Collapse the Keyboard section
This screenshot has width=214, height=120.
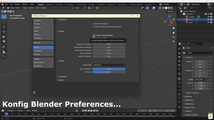tap(58, 20)
